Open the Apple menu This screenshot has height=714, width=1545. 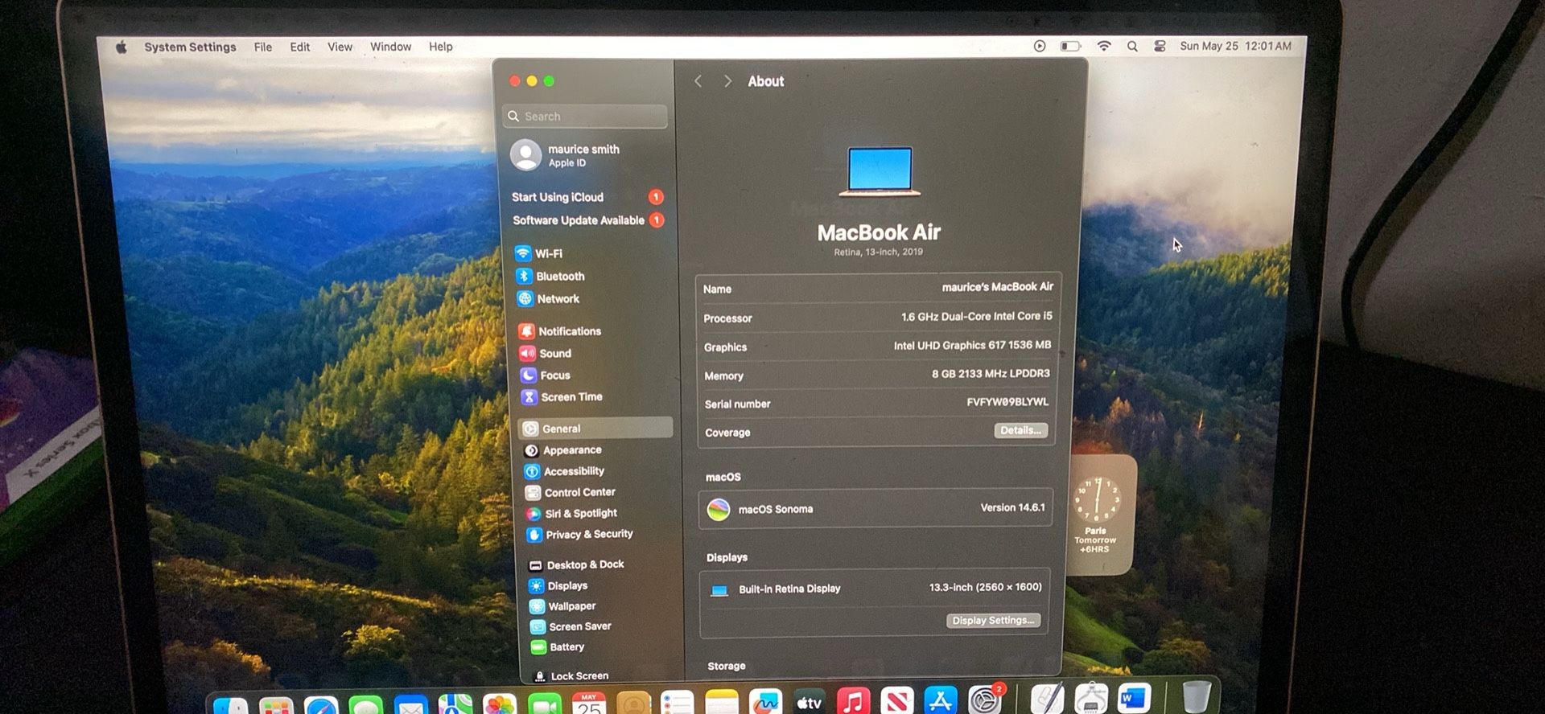click(122, 47)
